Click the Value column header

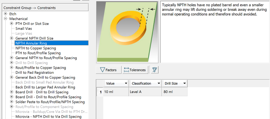pyautogui.click(x=116, y=83)
